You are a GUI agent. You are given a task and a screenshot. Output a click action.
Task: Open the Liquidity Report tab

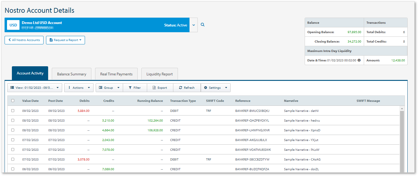click(x=159, y=74)
